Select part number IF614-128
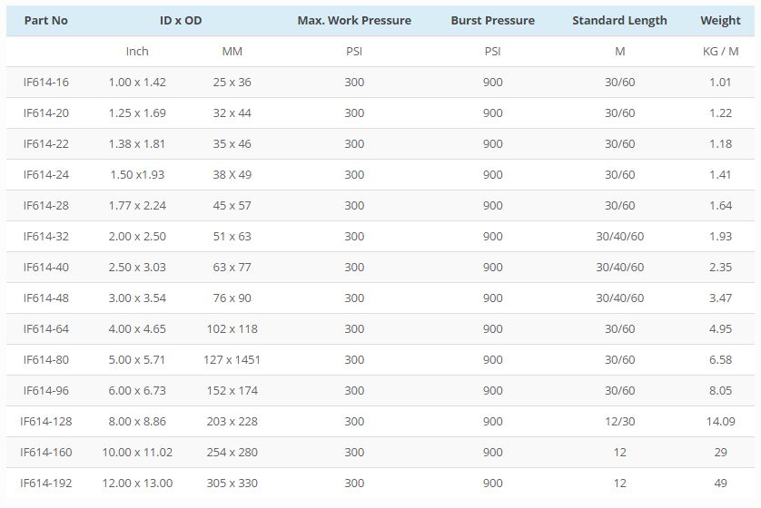The height and width of the screenshot is (508, 761). (45, 422)
